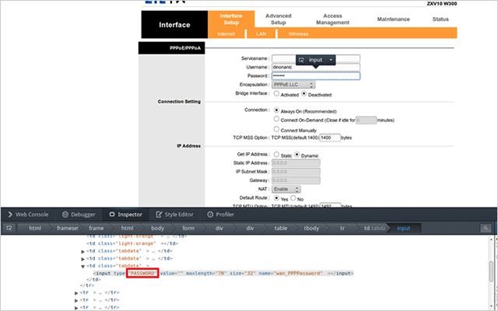Open the input tooltip dropdown arrow

[331, 59]
